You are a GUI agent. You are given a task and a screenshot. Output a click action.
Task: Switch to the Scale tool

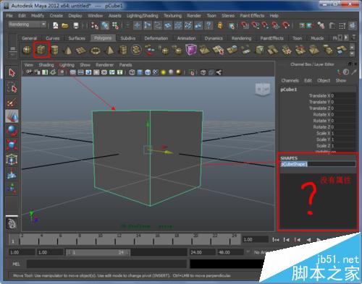12,145
